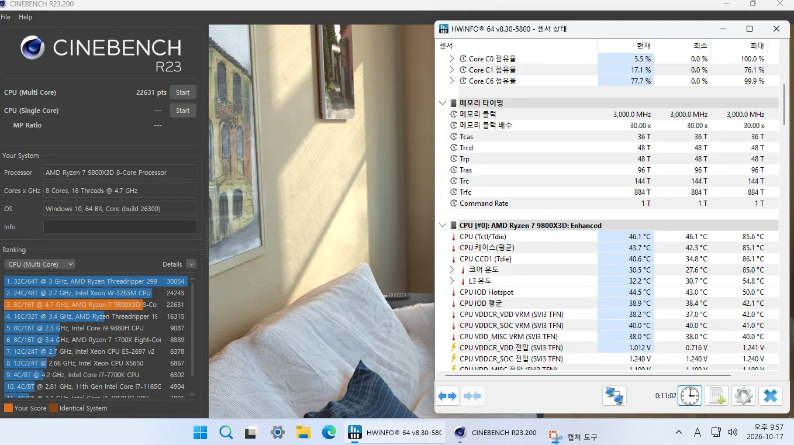The height and width of the screenshot is (445, 794).
Task: Open File Explorer on the taskbar
Action: [x=303, y=433]
